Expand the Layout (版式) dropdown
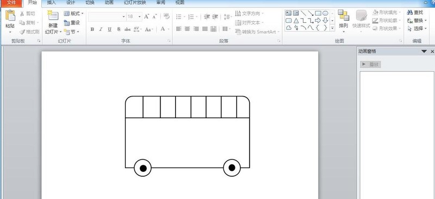435x199 pixels. point(73,14)
